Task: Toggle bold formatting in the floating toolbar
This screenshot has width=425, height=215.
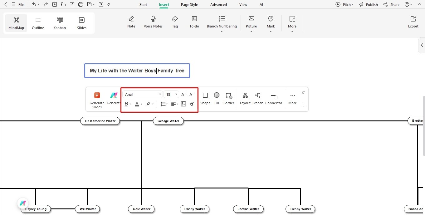Action: click(x=126, y=104)
